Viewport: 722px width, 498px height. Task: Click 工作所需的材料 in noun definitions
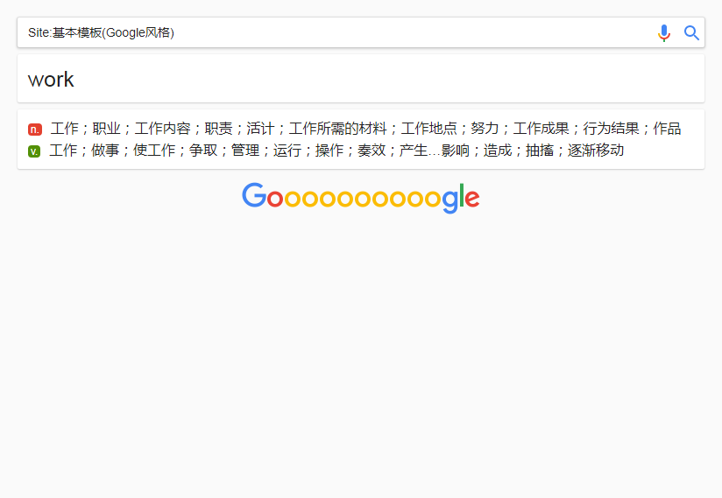pyautogui.click(x=337, y=129)
